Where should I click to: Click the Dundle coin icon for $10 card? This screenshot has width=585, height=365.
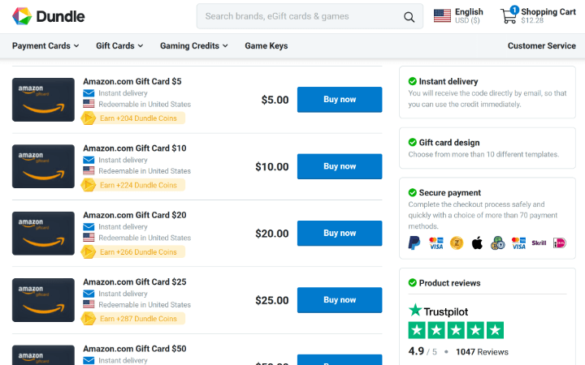point(89,185)
